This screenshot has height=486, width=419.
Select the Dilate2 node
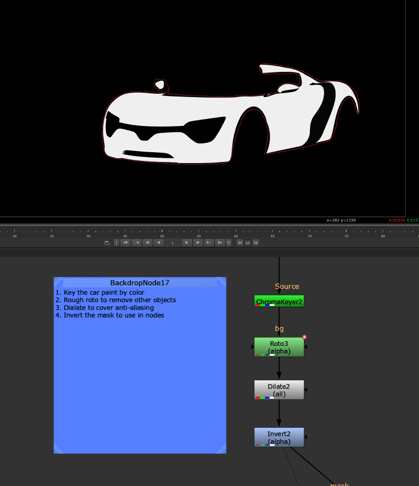(x=279, y=390)
